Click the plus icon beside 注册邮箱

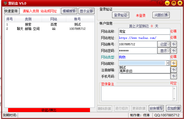pos(174,70)
